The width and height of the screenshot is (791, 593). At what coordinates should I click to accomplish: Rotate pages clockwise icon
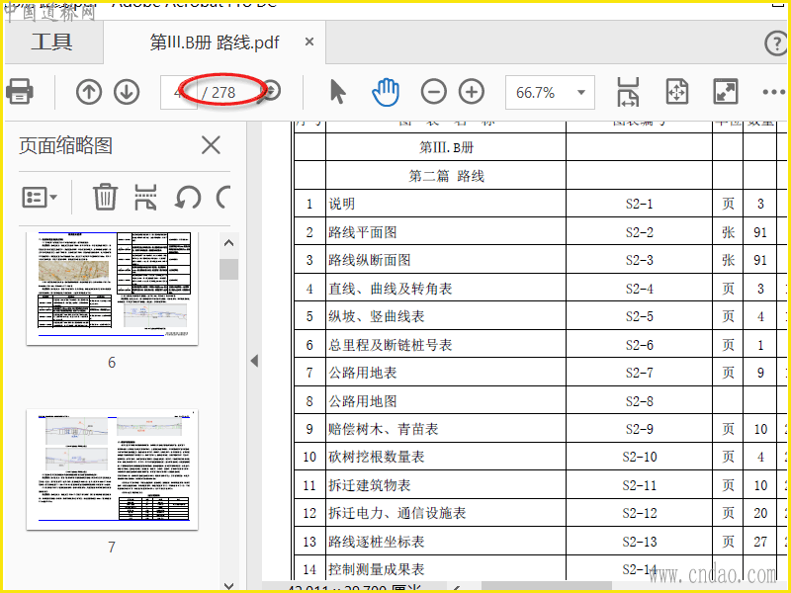coord(223,197)
